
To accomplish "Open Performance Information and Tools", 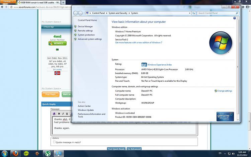I will tap(91, 115).
